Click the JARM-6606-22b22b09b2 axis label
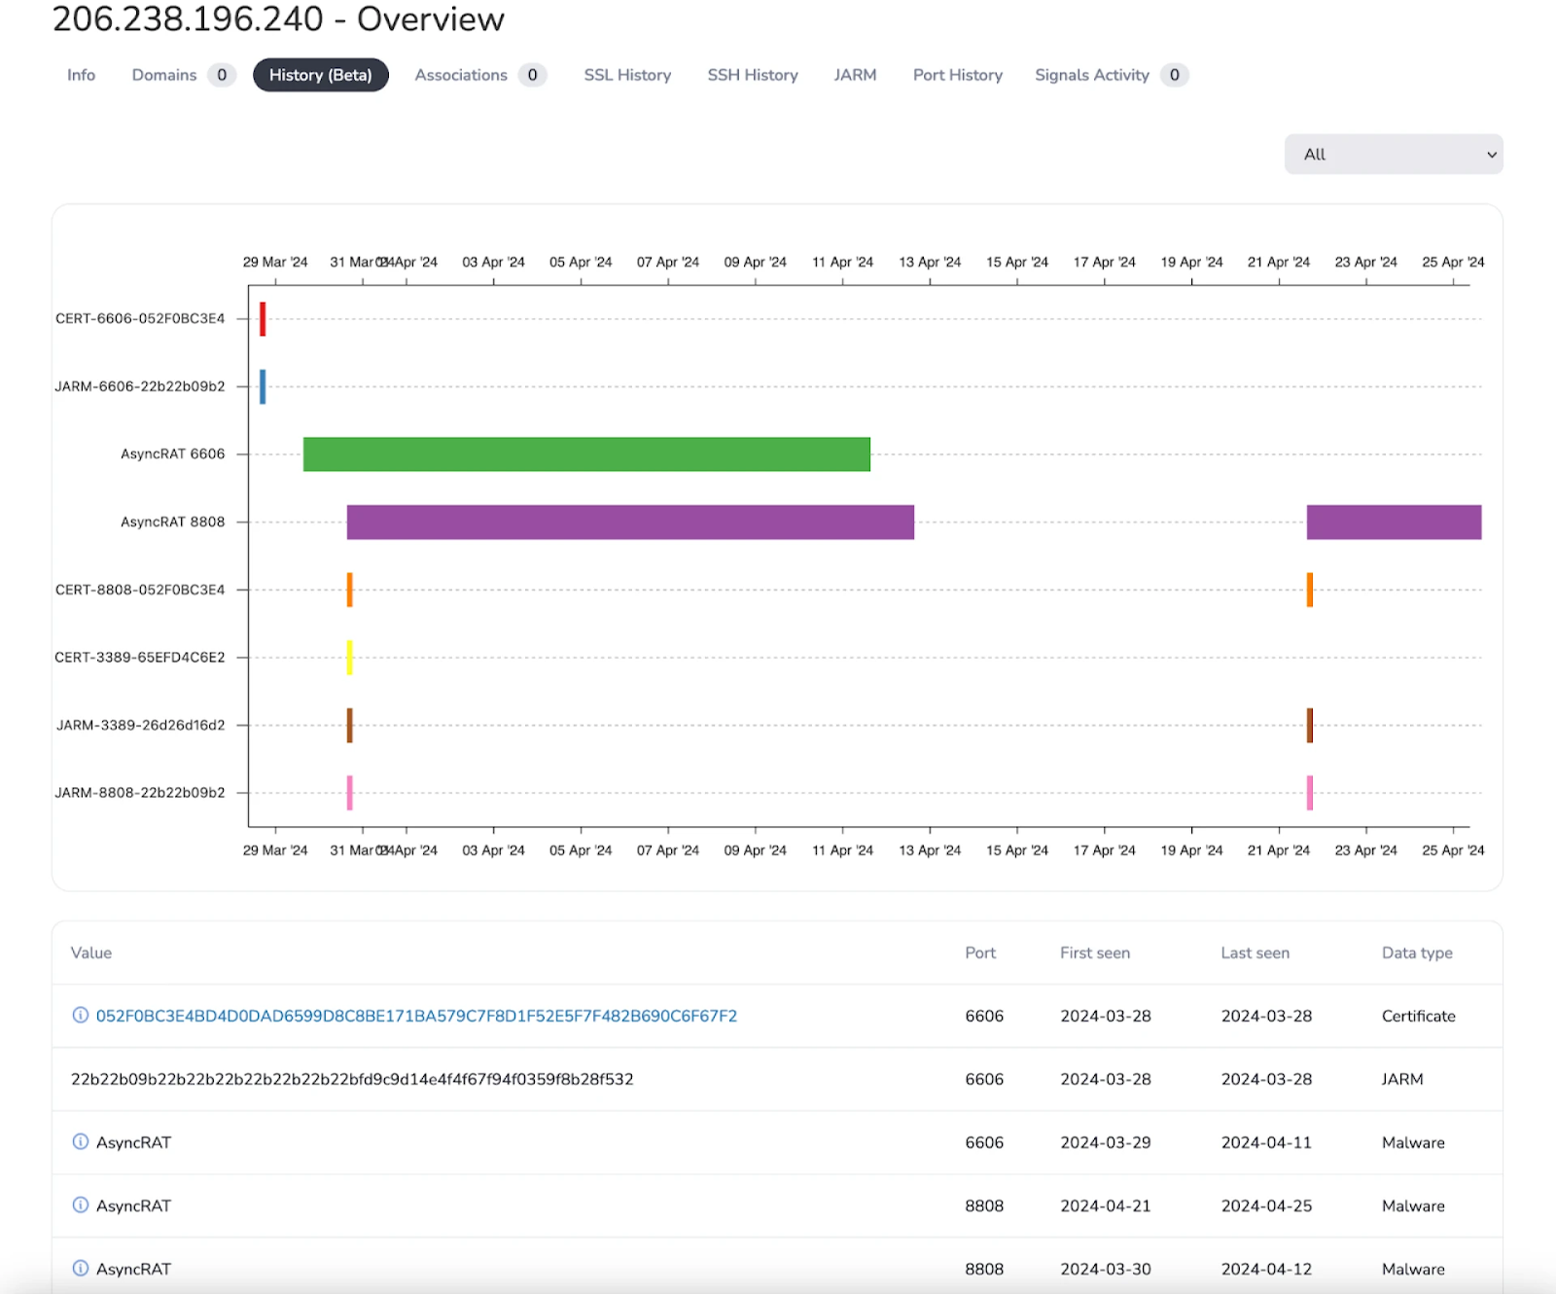This screenshot has height=1294, width=1556. point(140,386)
